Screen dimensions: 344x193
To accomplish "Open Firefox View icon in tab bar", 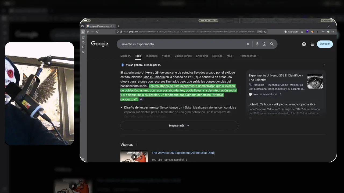I will [83, 26].
